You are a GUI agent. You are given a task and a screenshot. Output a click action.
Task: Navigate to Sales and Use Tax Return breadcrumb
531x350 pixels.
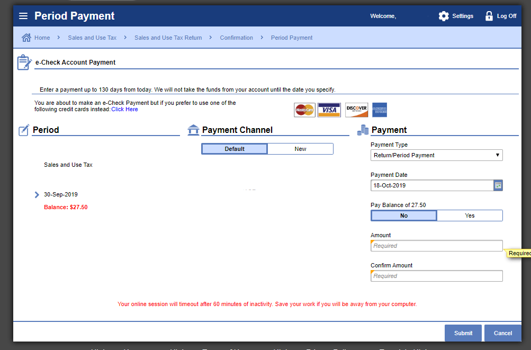(168, 38)
